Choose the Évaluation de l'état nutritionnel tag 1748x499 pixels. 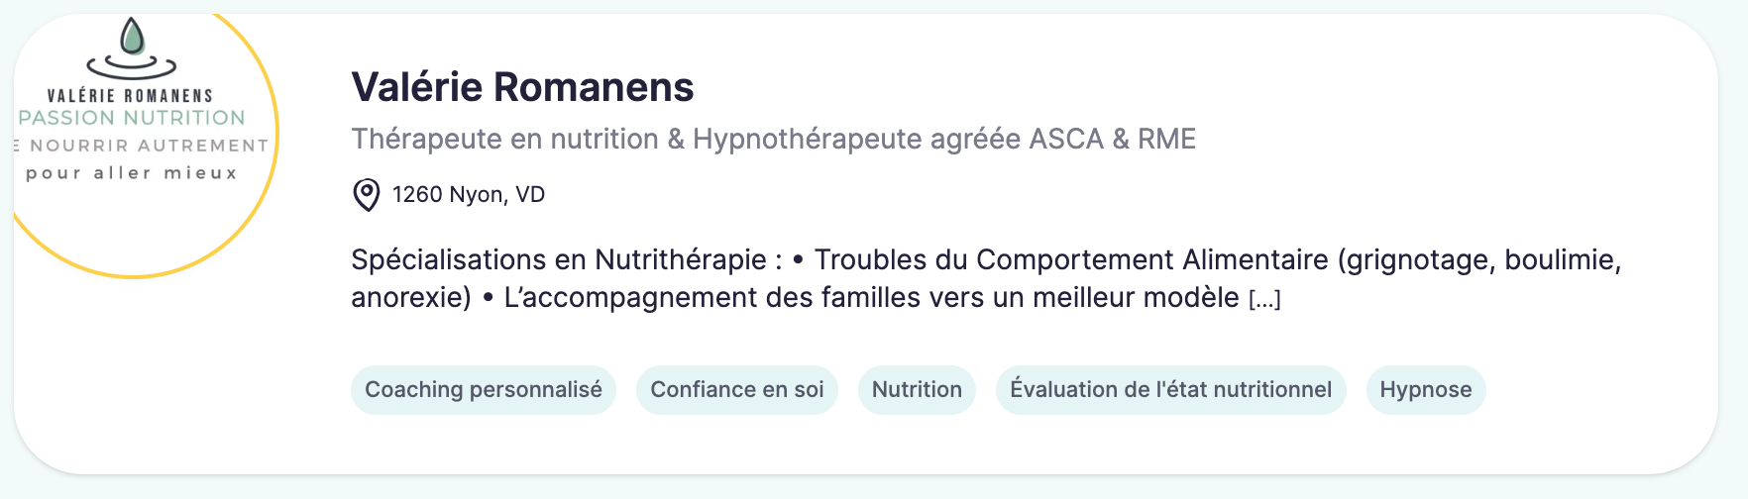[x=1170, y=390]
